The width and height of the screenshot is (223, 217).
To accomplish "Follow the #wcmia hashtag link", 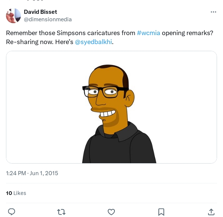I will click(148, 33).
